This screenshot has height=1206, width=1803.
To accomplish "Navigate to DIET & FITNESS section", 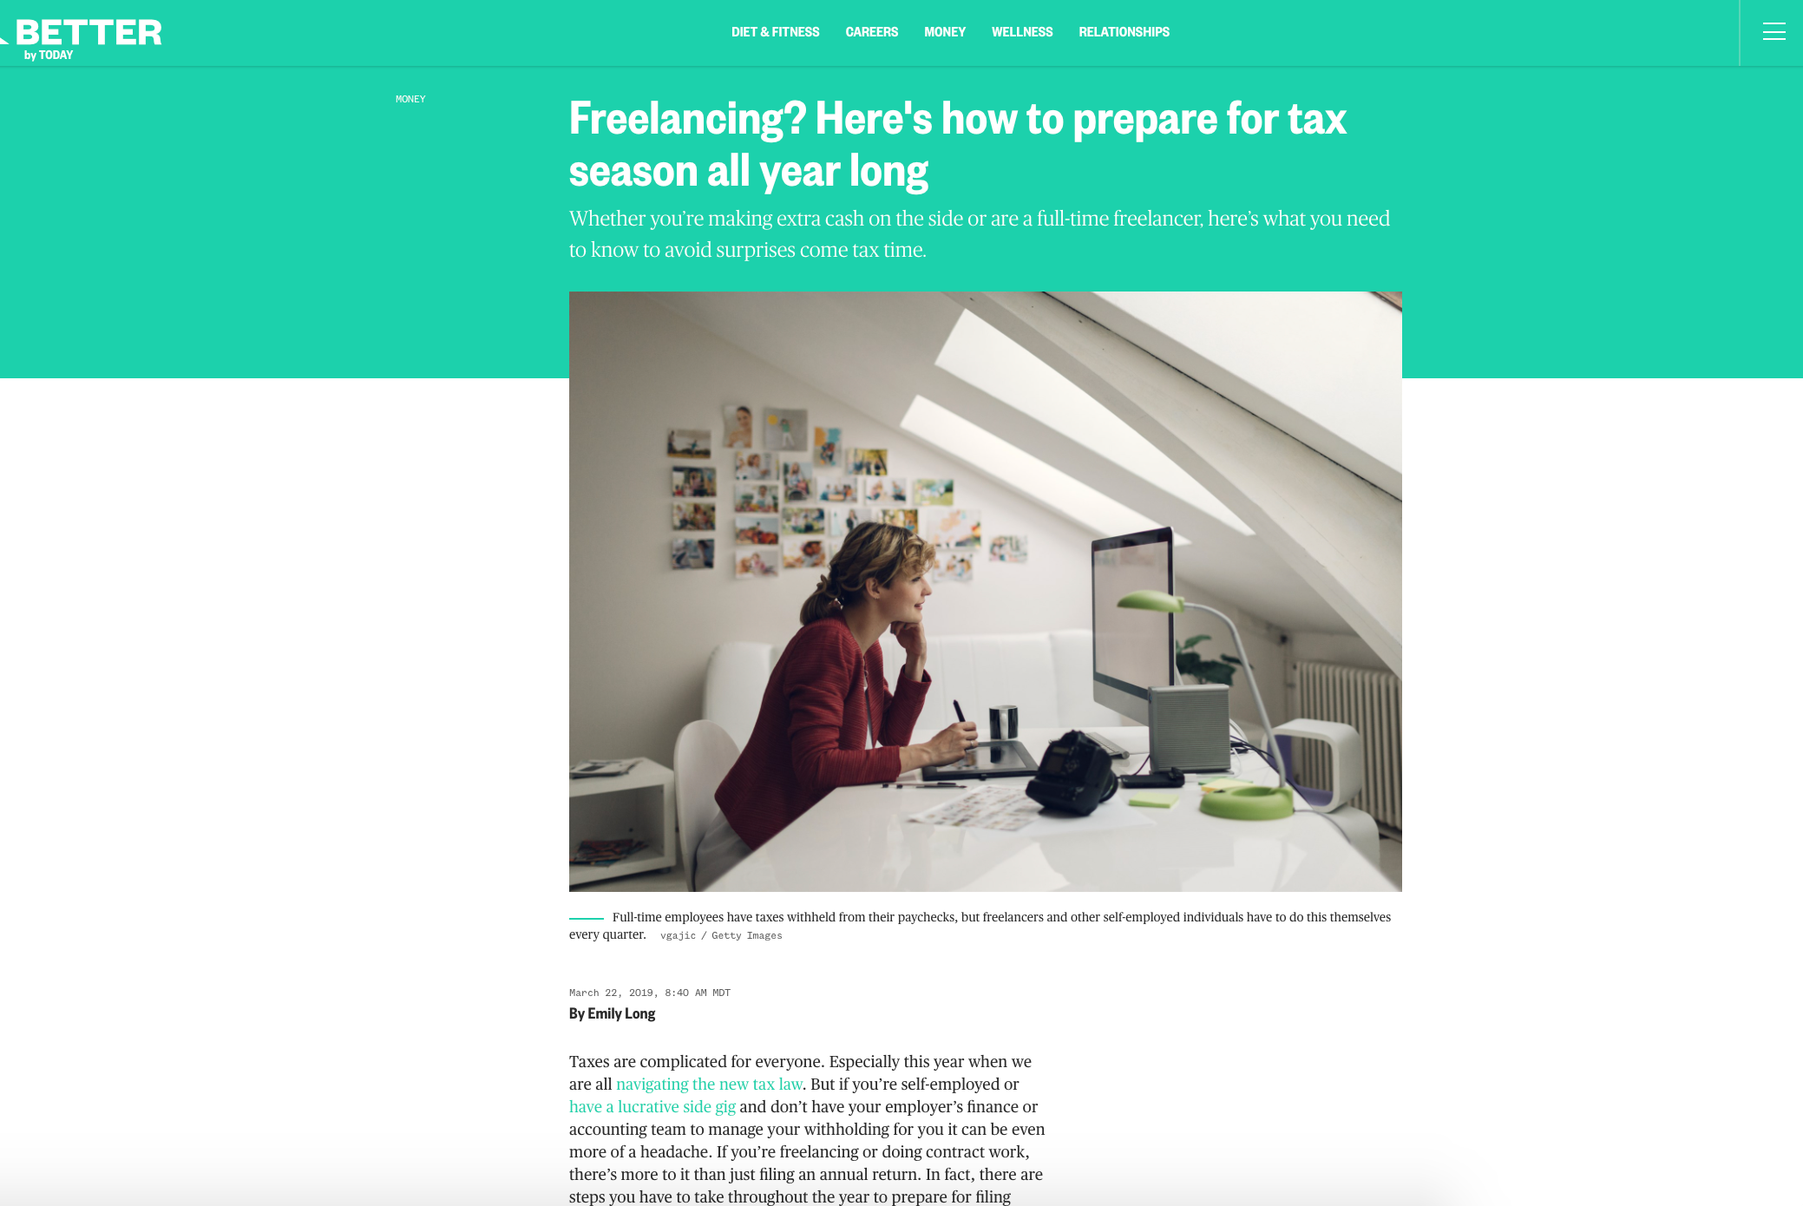I will (775, 32).
